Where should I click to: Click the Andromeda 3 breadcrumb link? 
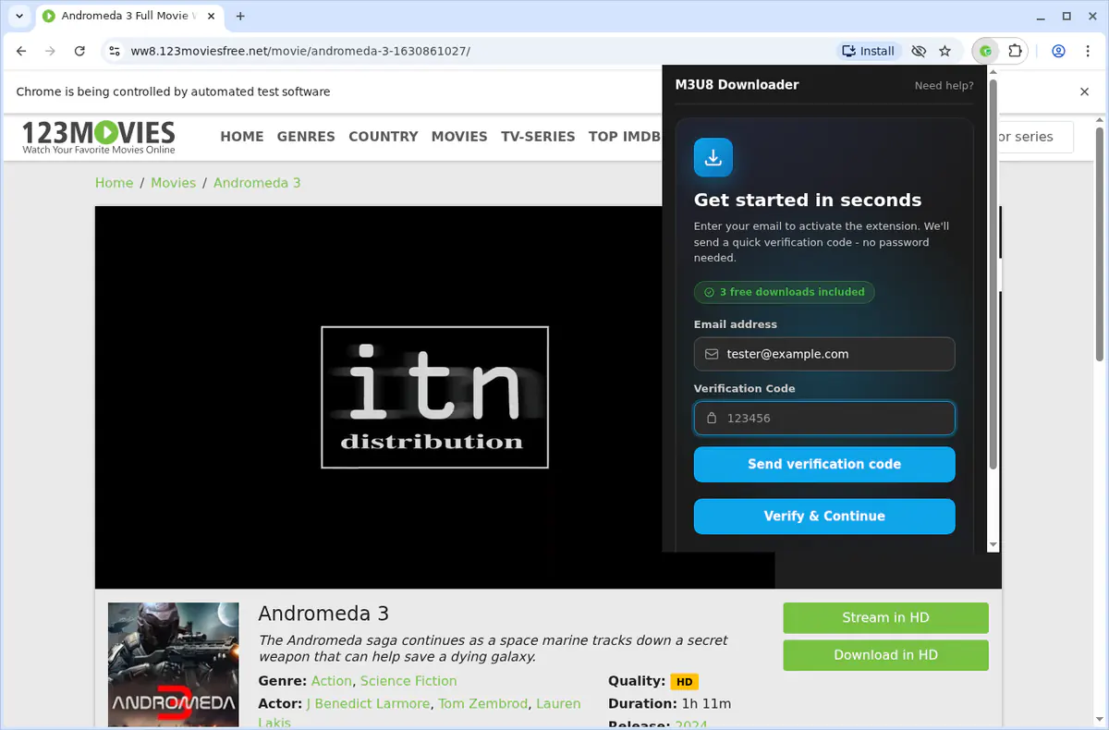(257, 183)
